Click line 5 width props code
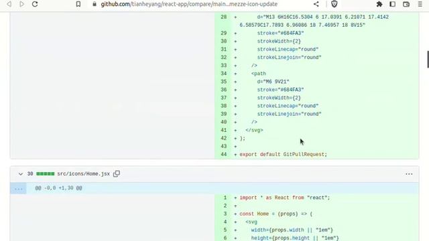This screenshot has height=241, width=429. (x=292, y=230)
